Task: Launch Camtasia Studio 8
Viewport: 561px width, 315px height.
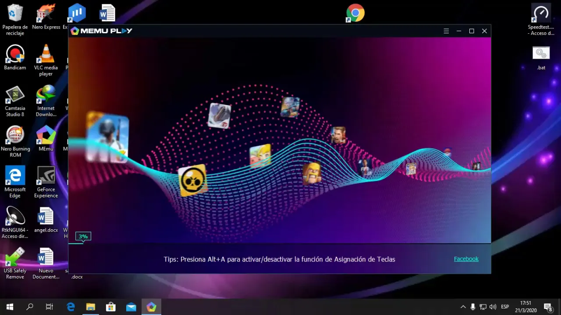Action: (15, 101)
